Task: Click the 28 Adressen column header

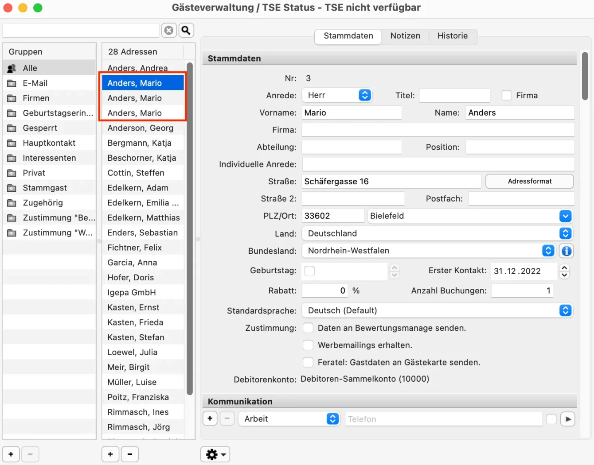Action: (143, 52)
